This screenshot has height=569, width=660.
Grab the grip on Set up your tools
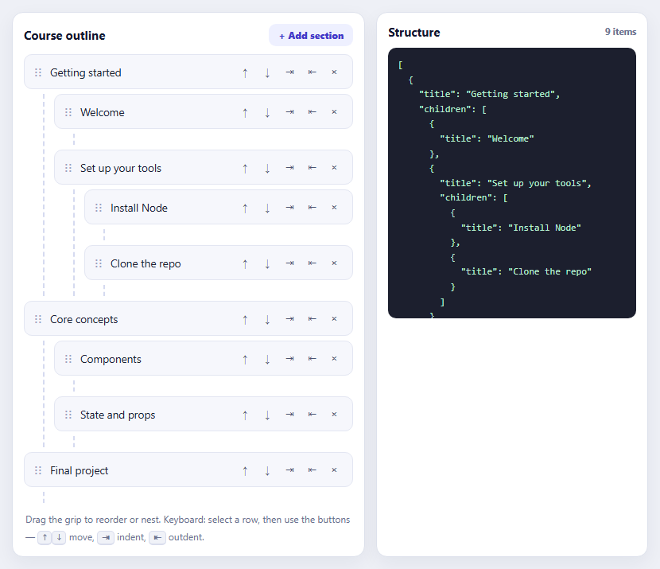click(x=68, y=168)
